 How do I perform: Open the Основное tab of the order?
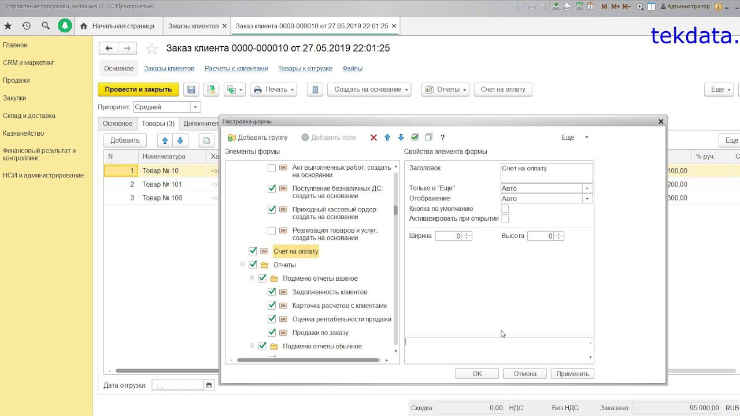117,124
